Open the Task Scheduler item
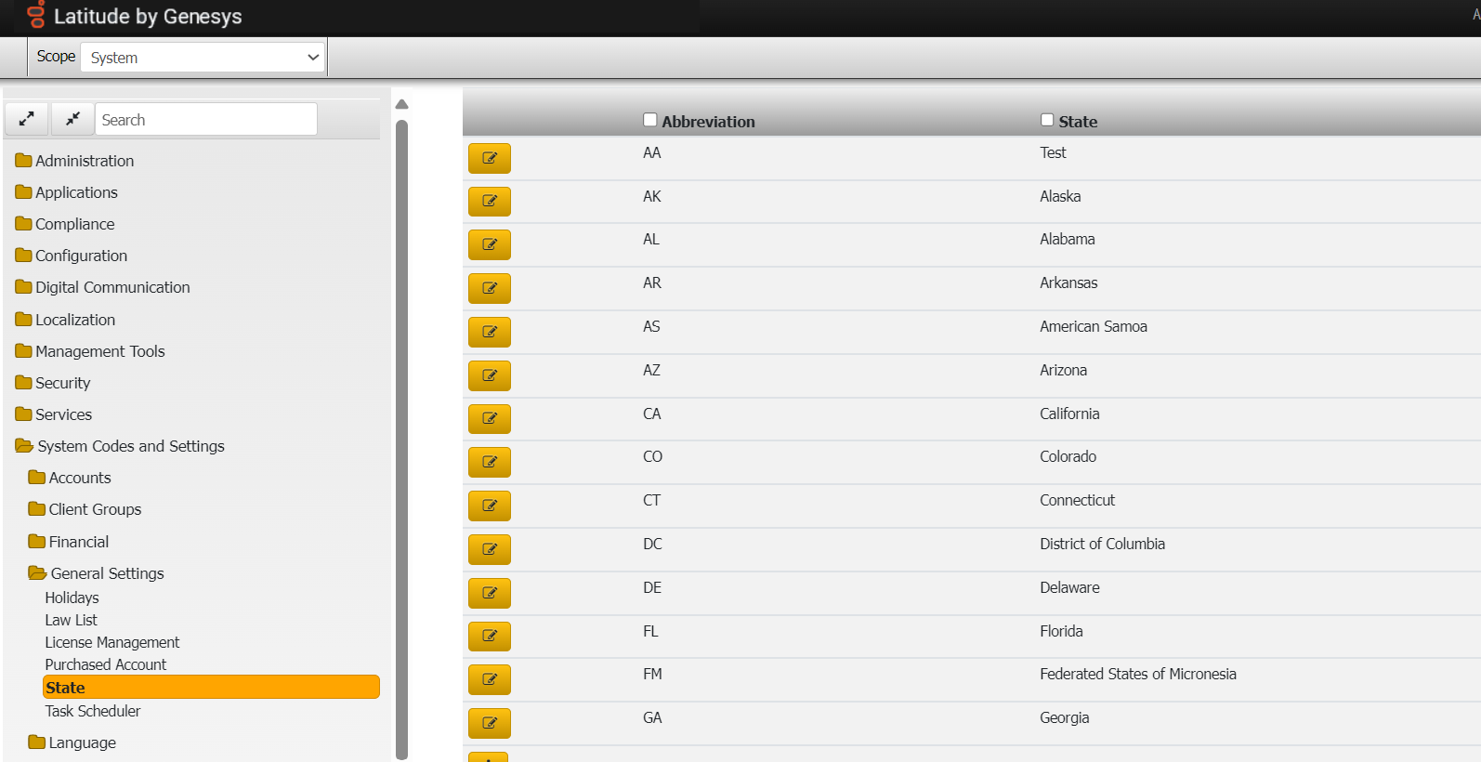 [93, 711]
